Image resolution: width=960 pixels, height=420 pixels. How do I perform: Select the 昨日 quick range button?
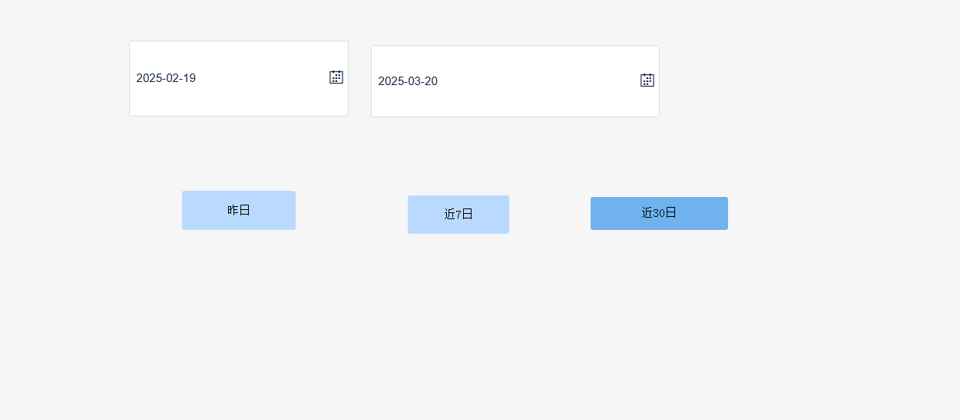239,210
